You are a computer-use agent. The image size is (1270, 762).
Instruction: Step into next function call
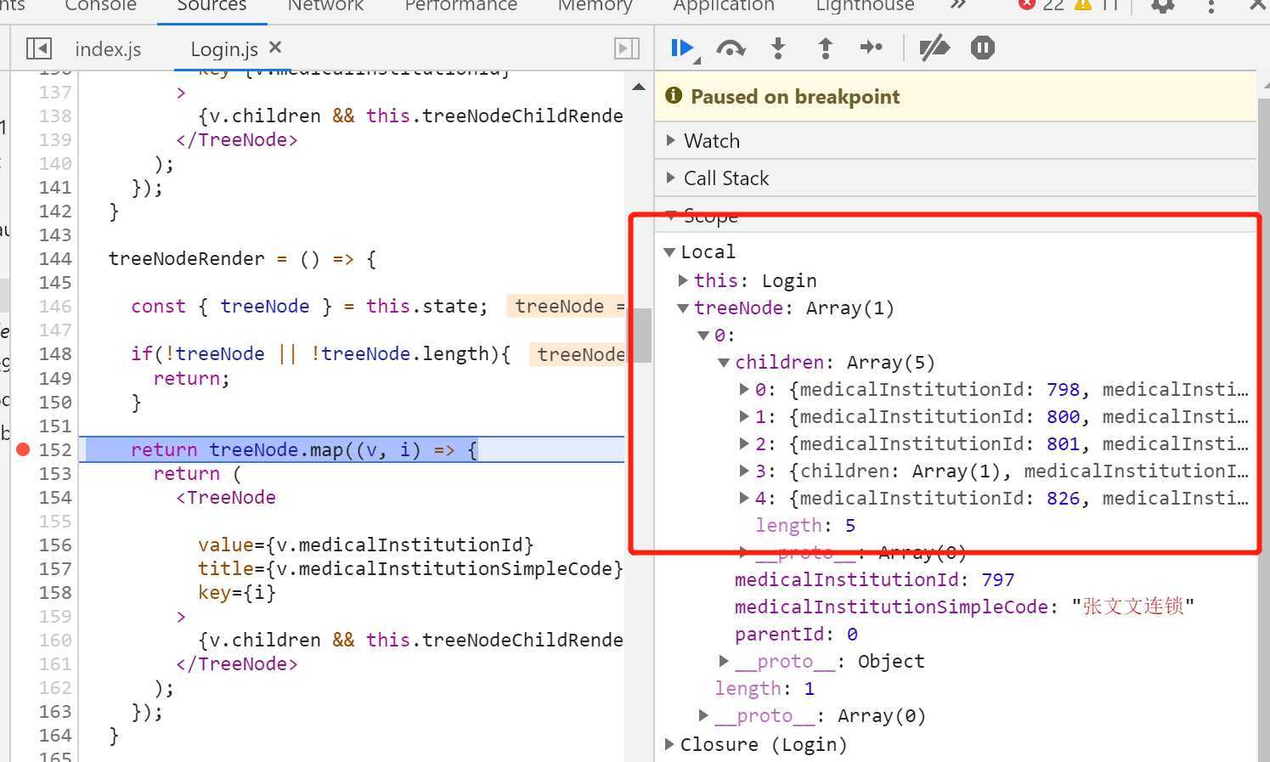778,48
